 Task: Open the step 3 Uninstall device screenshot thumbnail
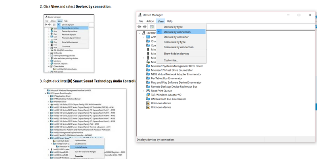tap(85, 123)
